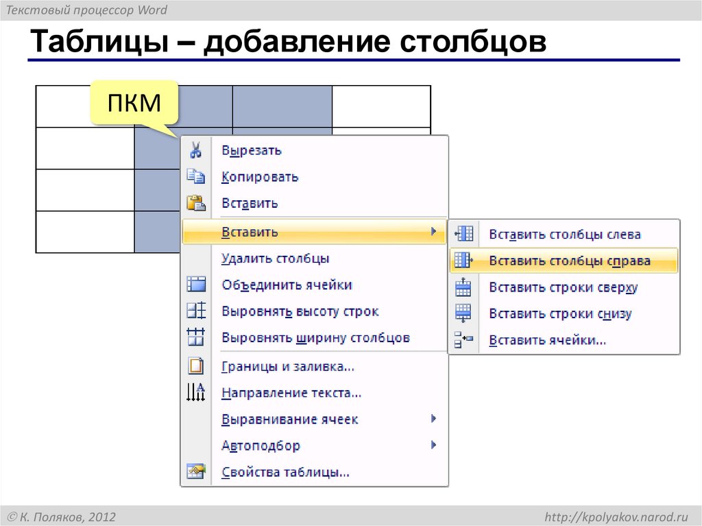This screenshot has width=702, height=526.
Task: Click the ПКМ callout bubble
Action: [134, 102]
